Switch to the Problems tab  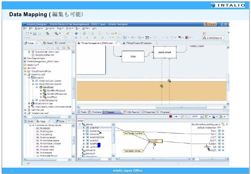[x=95, y=112]
